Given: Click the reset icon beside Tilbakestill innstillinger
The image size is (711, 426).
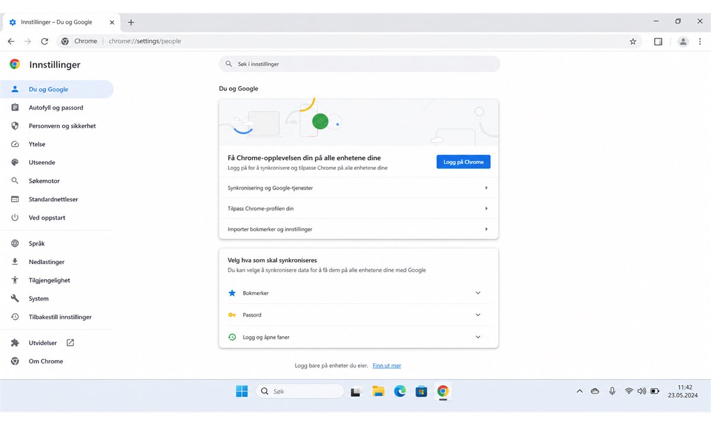Looking at the screenshot, I should coord(15,317).
